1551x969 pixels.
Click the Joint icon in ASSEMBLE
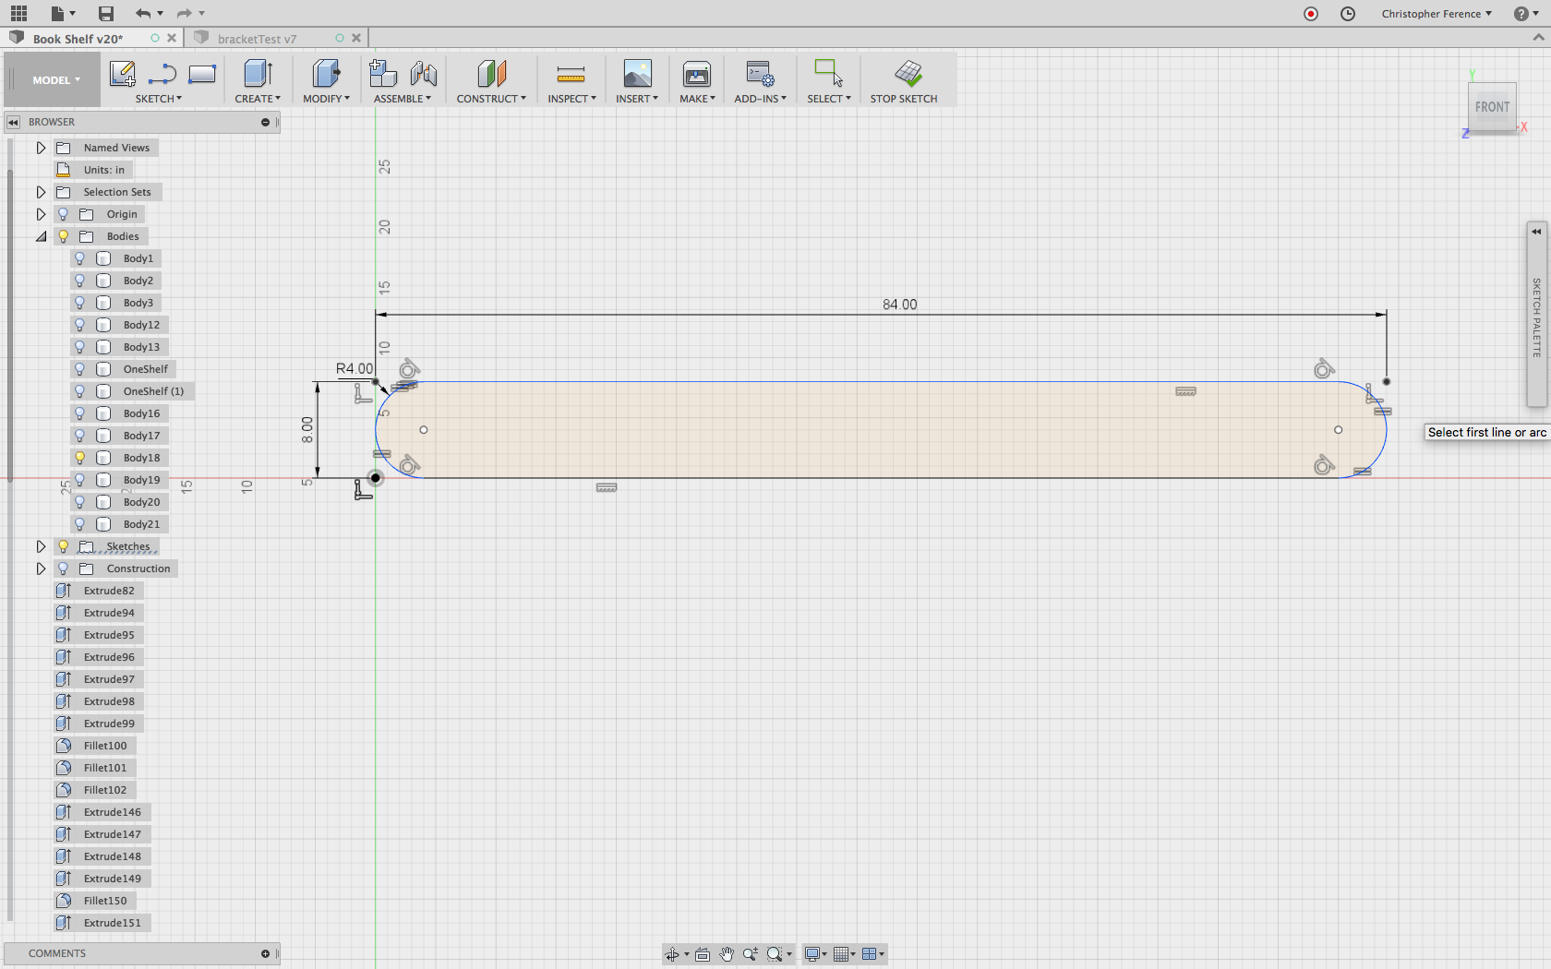(424, 73)
